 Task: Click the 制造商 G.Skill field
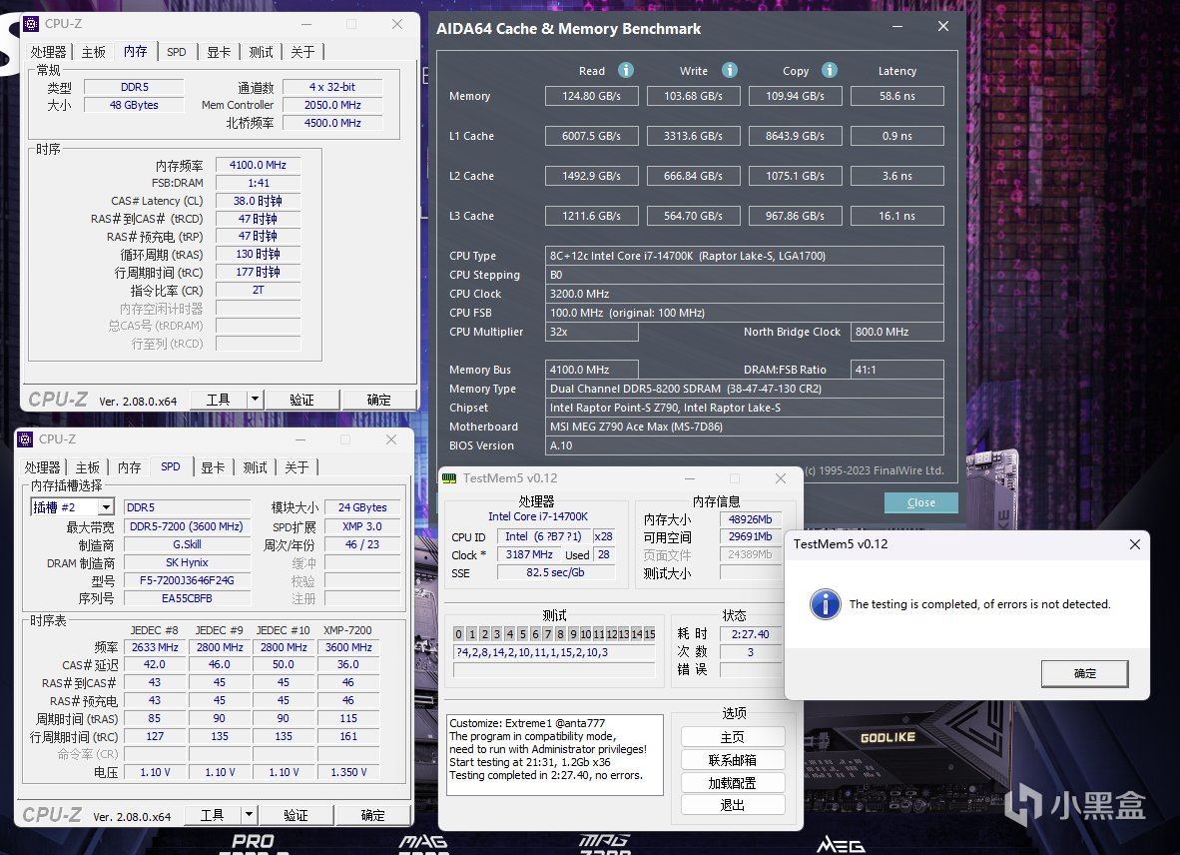tap(187, 544)
